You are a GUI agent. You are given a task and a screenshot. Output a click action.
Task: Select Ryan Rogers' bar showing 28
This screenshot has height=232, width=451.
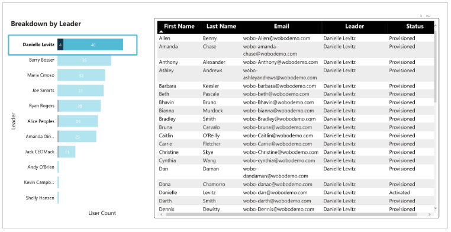click(80, 106)
